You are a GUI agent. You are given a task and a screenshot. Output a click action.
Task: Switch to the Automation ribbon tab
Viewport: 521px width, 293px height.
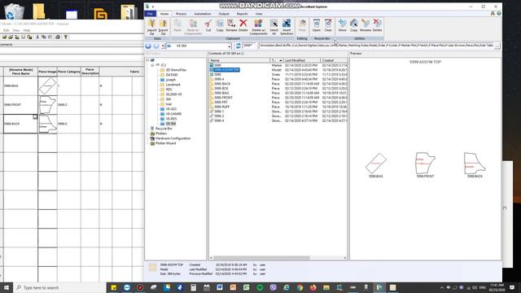203,14
